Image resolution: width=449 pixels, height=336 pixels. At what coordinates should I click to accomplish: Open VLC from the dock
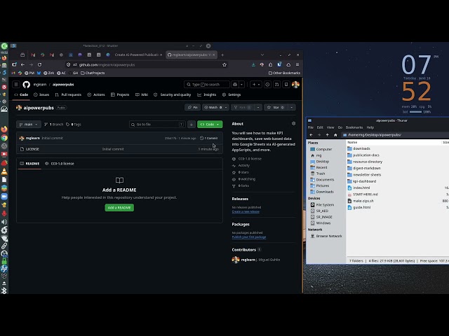click(x=4, y=171)
